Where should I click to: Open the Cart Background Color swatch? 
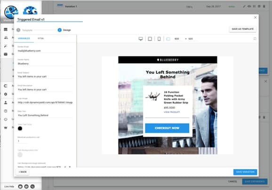(x=20, y=154)
